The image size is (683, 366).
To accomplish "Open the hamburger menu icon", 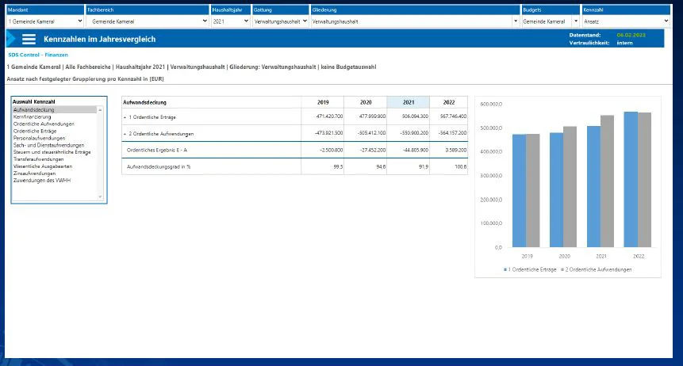I will (x=29, y=39).
